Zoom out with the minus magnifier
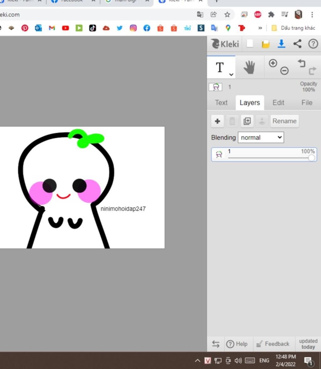 click(x=284, y=70)
